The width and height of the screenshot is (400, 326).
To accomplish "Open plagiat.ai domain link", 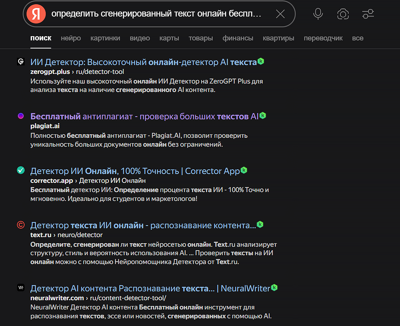I will tap(45, 126).
